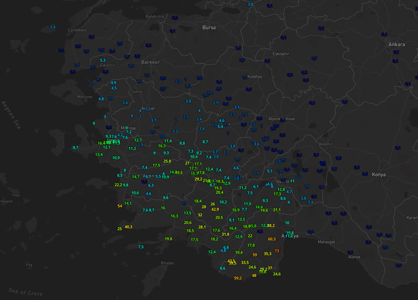Click the 42,9 data value
This screenshot has height=300, width=418.
(215, 209)
